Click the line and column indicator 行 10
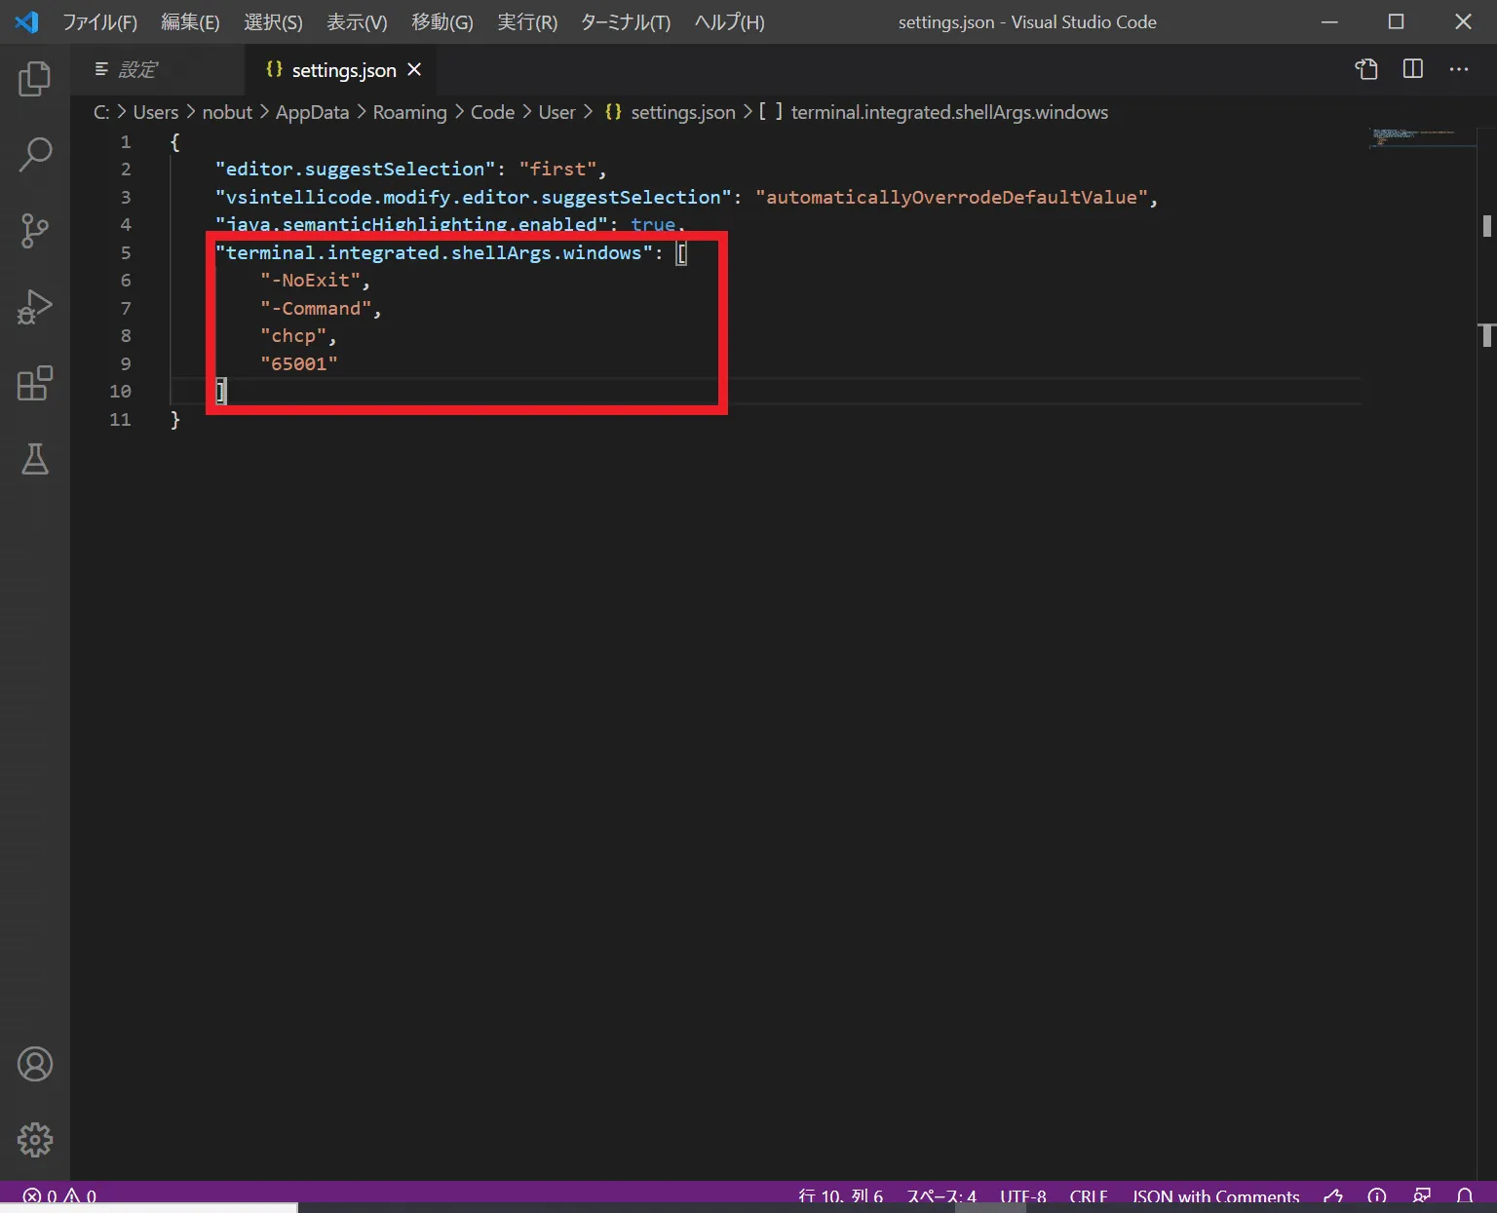Screen dimensions: 1497x1213 840,1196
